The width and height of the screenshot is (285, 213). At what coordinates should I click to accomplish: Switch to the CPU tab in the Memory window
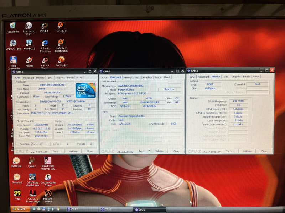click(192, 77)
